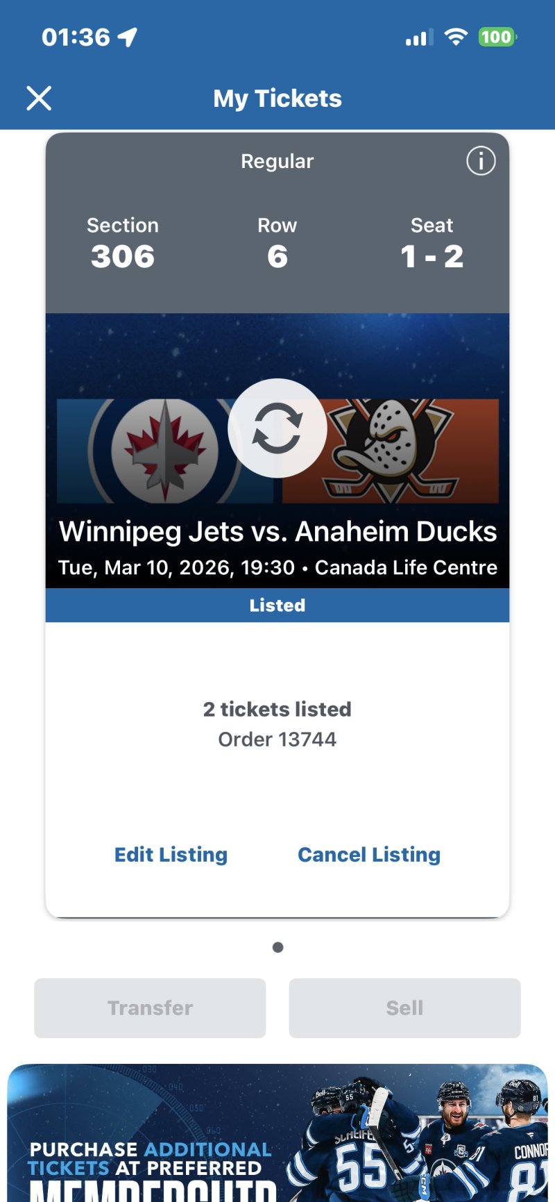Tap the refresh arrows icon
The image size is (555, 1202).
point(277,428)
